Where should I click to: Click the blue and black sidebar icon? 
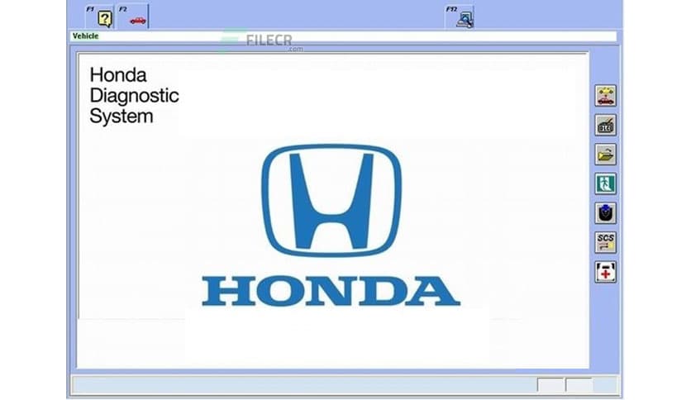tap(606, 213)
